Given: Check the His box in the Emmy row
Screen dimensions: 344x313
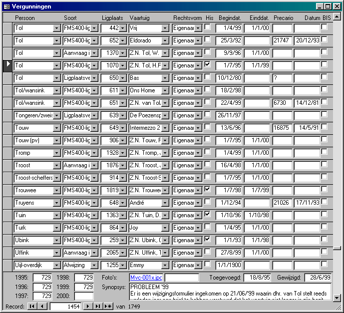Looking at the screenshot, I should click(x=207, y=264).
